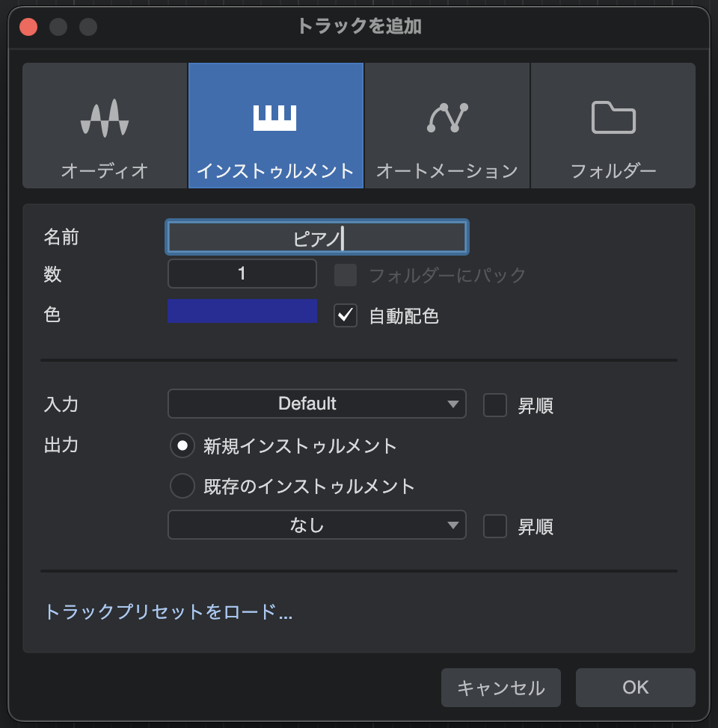Close the dialog with the red button
The image size is (718, 728).
pyautogui.click(x=28, y=27)
